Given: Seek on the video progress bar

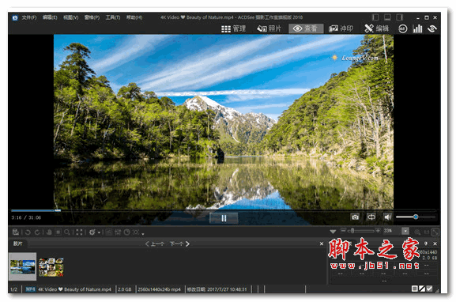Looking at the screenshot, I should pos(224,210).
